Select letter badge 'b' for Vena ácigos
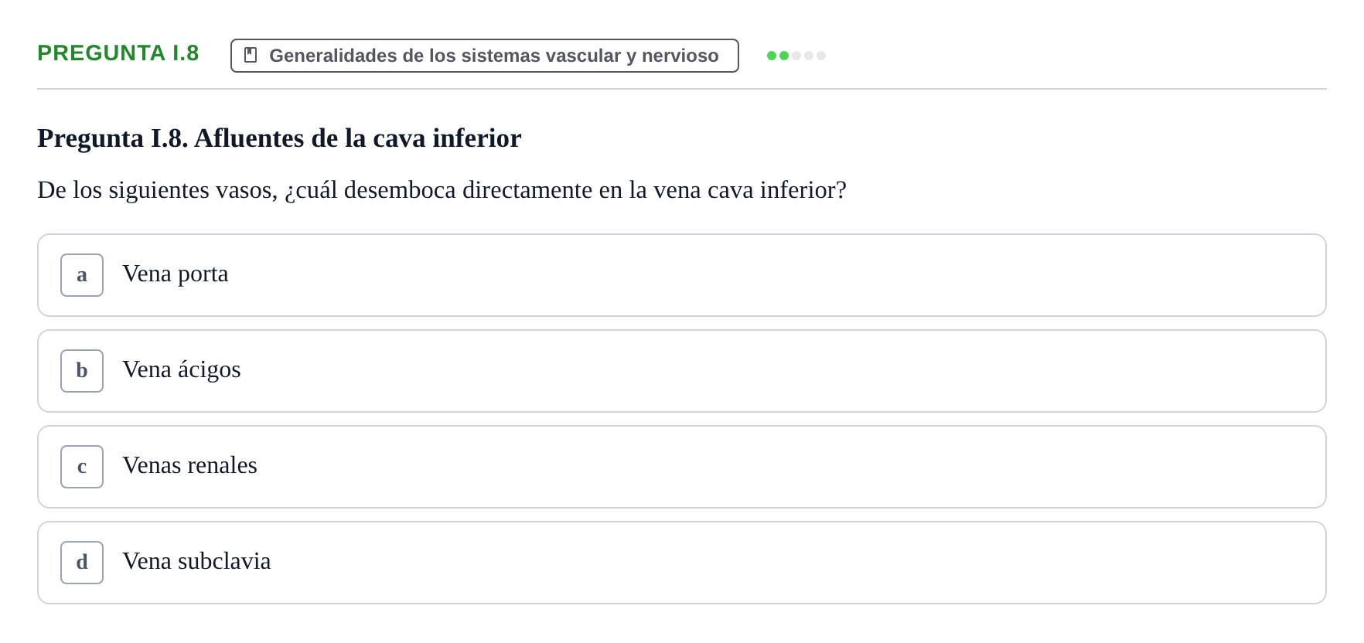Viewport: 1364px width, 643px height. click(x=82, y=371)
